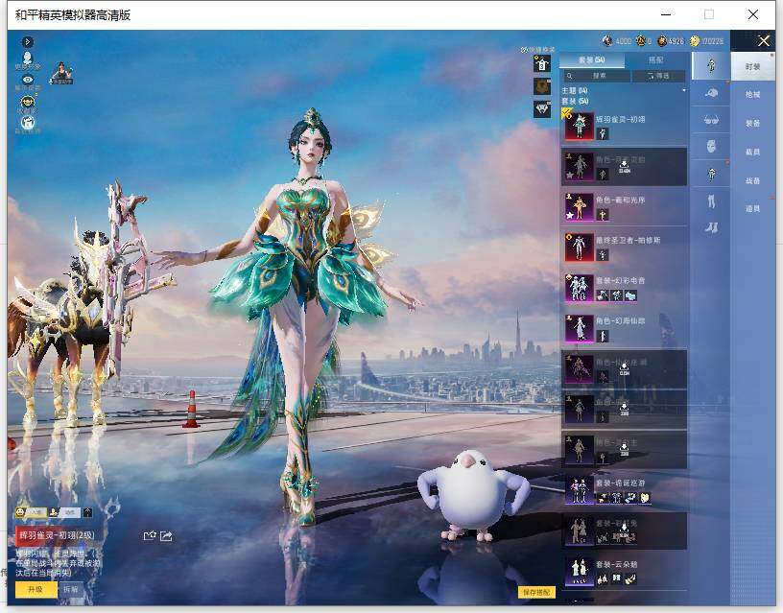Expand the small up-arrow button bottom left
Viewport: 783px width, 613px height.
pyautogui.click(x=88, y=512)
